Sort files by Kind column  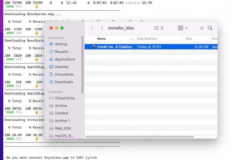pos(215,39)
